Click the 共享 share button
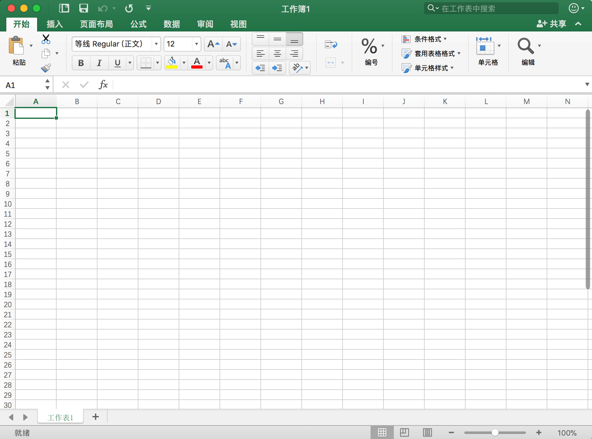Image resolution: width=592 pixels, height=439 pixels. (551, 24)
